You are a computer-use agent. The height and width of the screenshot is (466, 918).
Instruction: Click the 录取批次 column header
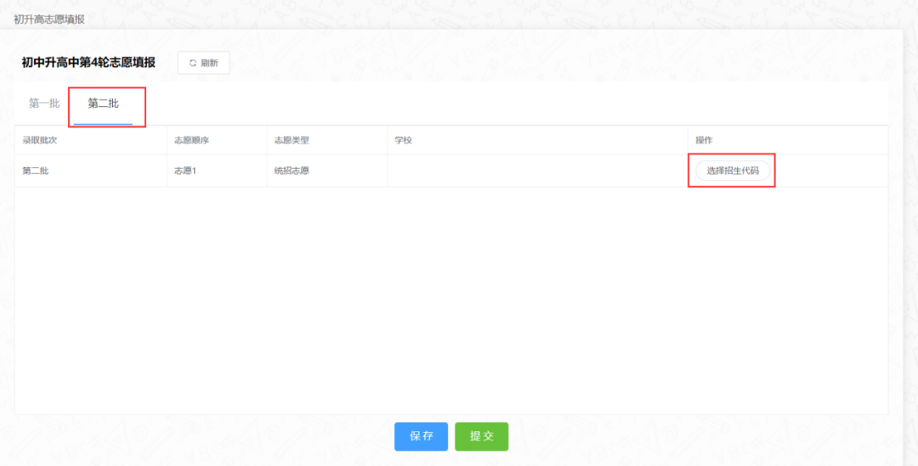click(39, 140)
